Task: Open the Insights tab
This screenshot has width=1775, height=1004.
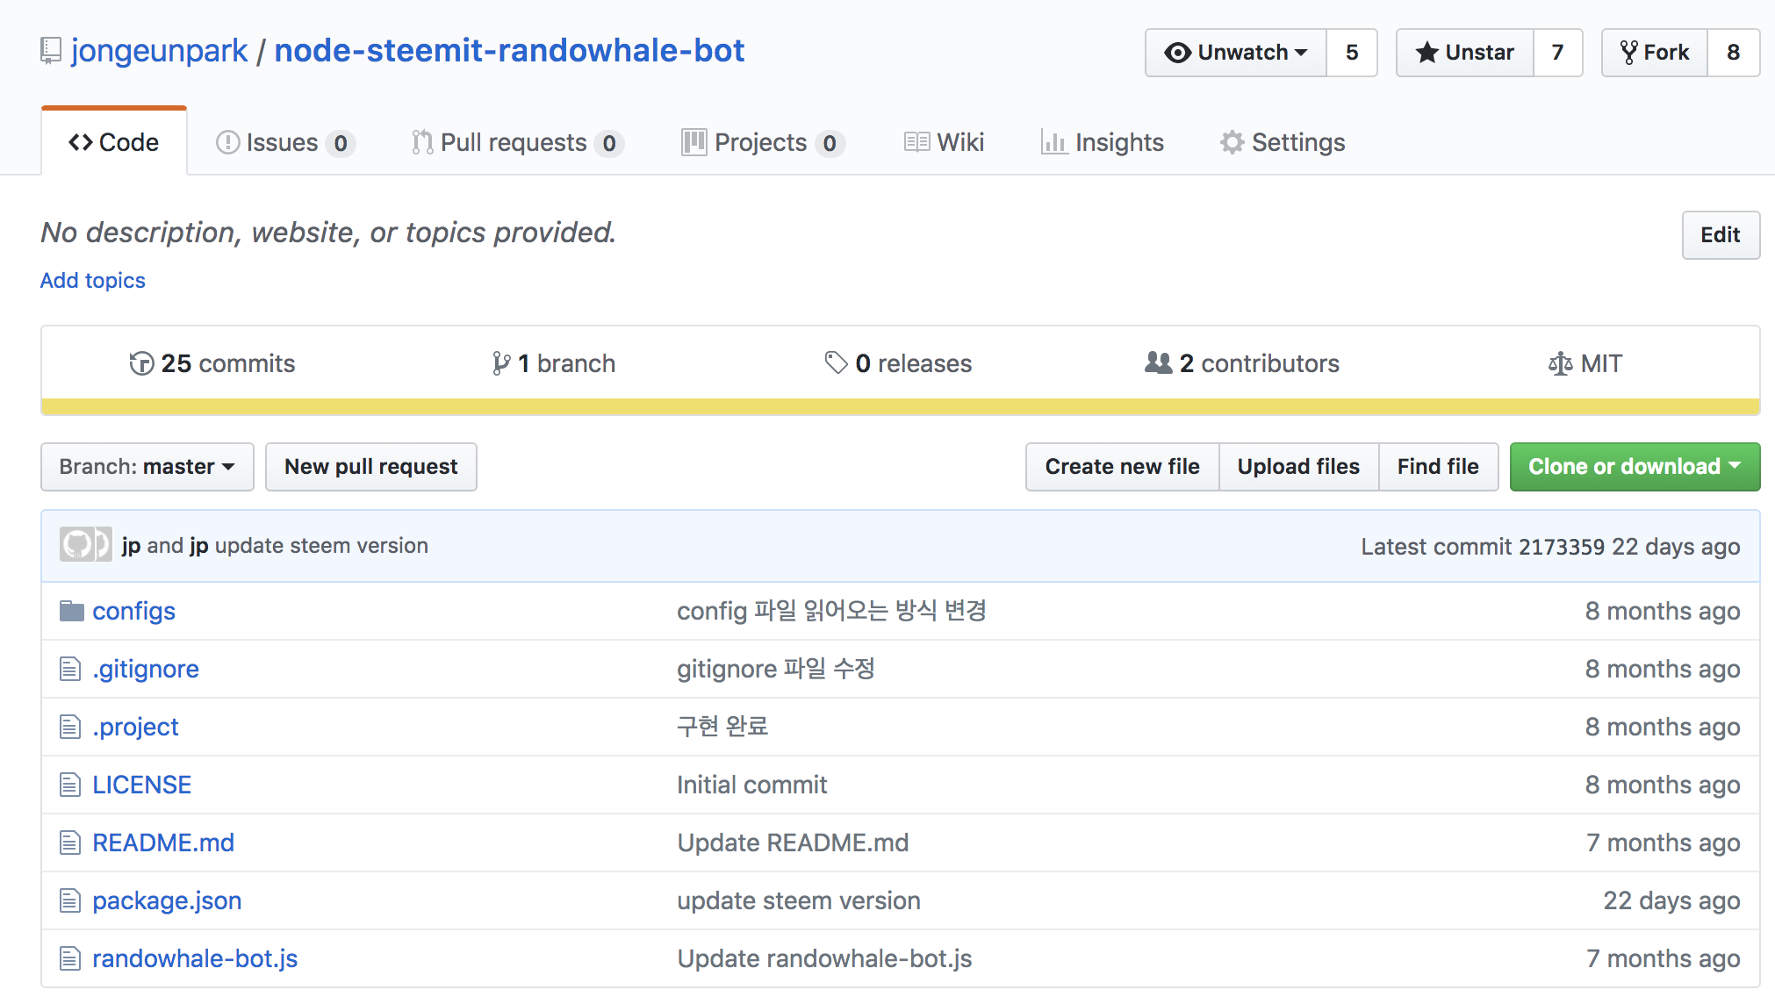Action: [x=1103, y=142]
